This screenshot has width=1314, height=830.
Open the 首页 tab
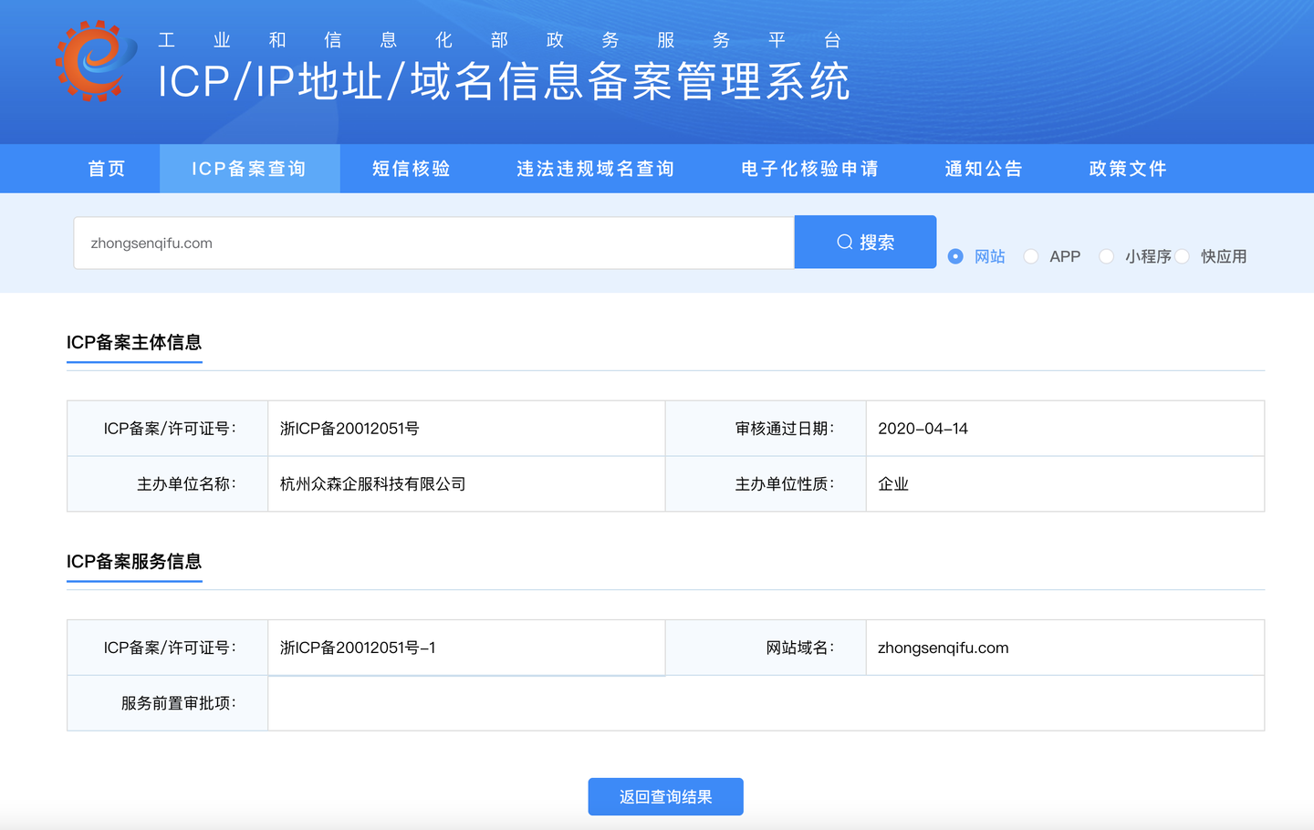pos(105,168)
